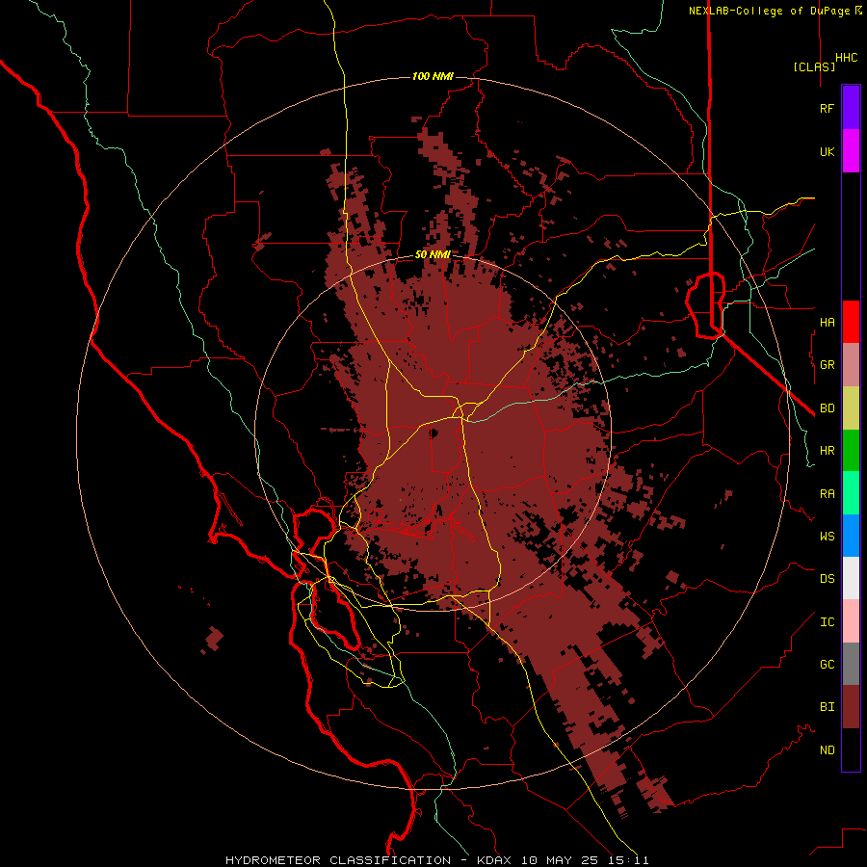
Task: Click the GR legend label
Action: [827, 365]
